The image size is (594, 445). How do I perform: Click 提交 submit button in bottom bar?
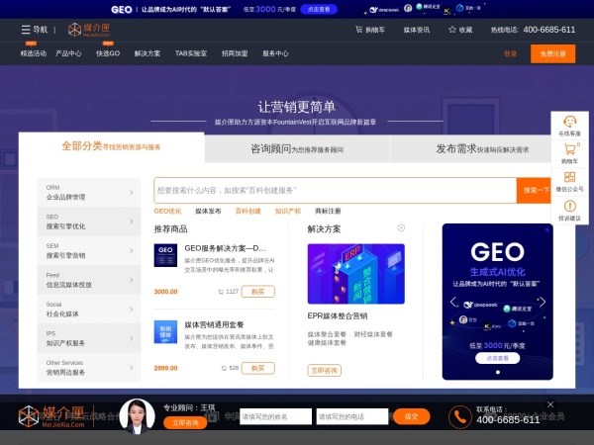tap(412, 416)
